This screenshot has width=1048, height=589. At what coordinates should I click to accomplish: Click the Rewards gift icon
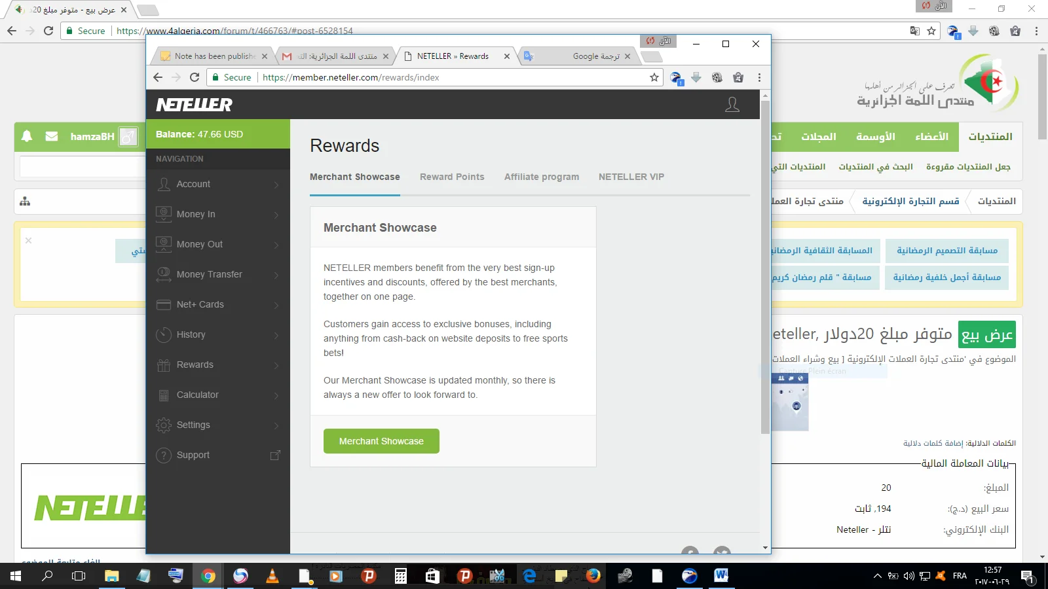(x=164, y=365)
